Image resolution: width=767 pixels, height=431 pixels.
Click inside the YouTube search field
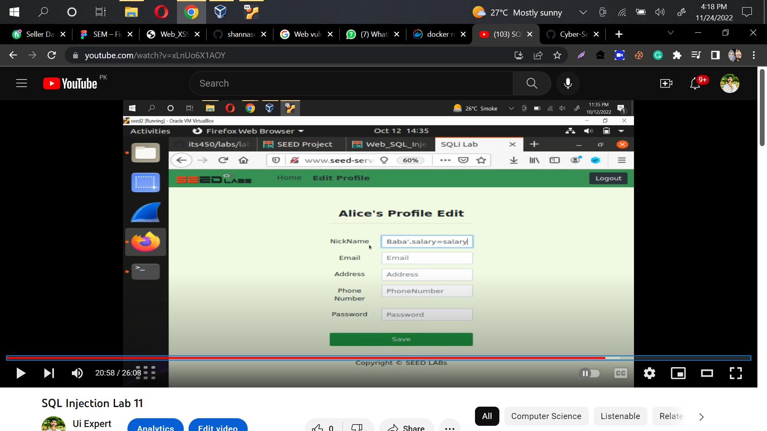[351, 83]
